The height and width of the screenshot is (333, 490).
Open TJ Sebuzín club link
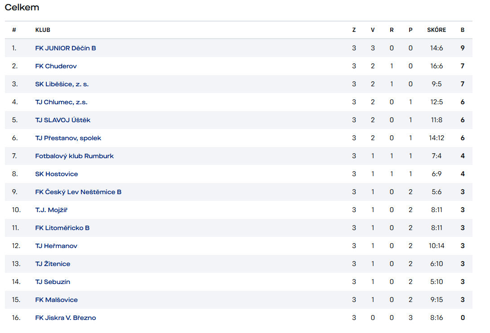coord(53,282)
